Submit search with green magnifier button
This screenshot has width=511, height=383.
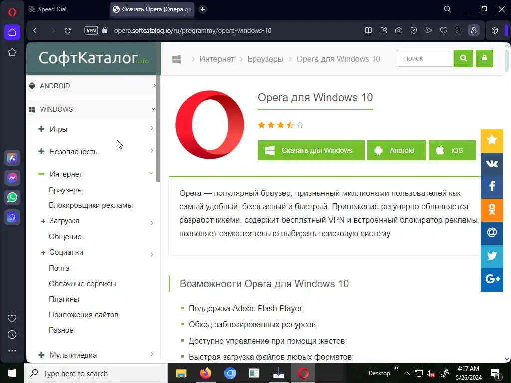[463, 59]
